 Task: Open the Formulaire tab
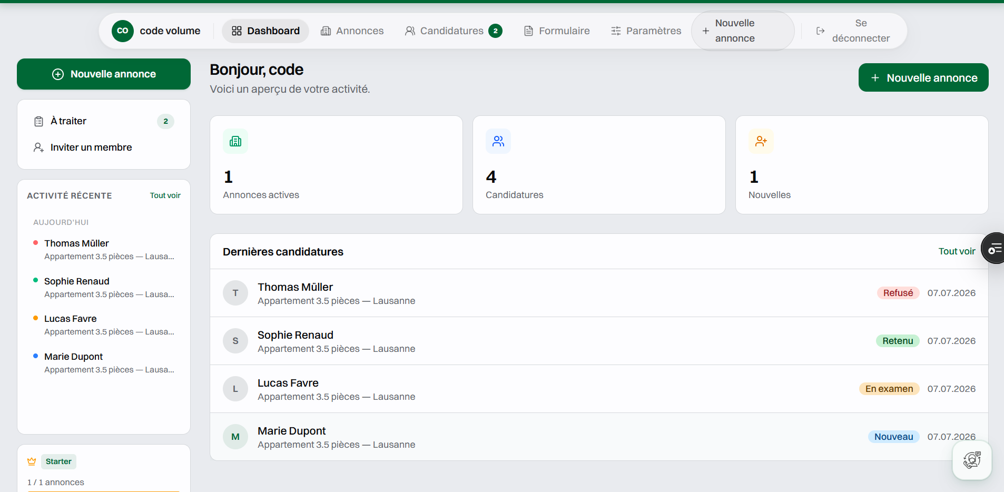(557, 31)
